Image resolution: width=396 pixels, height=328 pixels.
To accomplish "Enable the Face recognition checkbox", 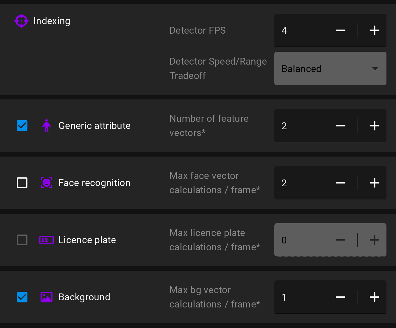I will (x=22, y=183).
